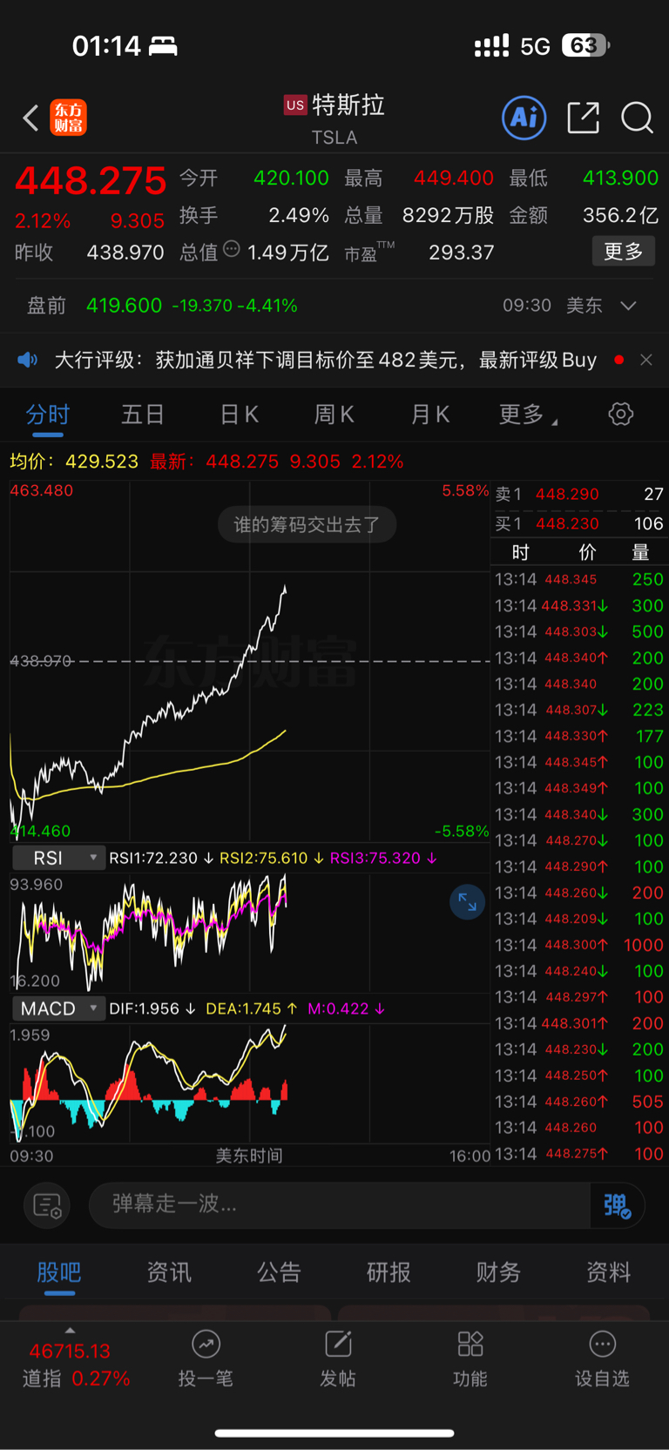
Task: Tap 投一笔 invest icon
Action: pyautogui.click(x=206, y=1359)
